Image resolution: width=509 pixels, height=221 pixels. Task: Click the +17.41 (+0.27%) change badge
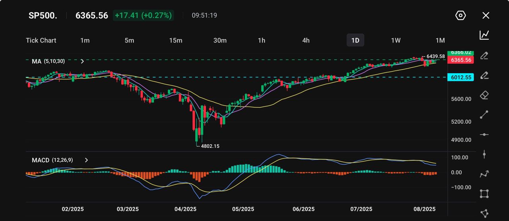point(143,16)
